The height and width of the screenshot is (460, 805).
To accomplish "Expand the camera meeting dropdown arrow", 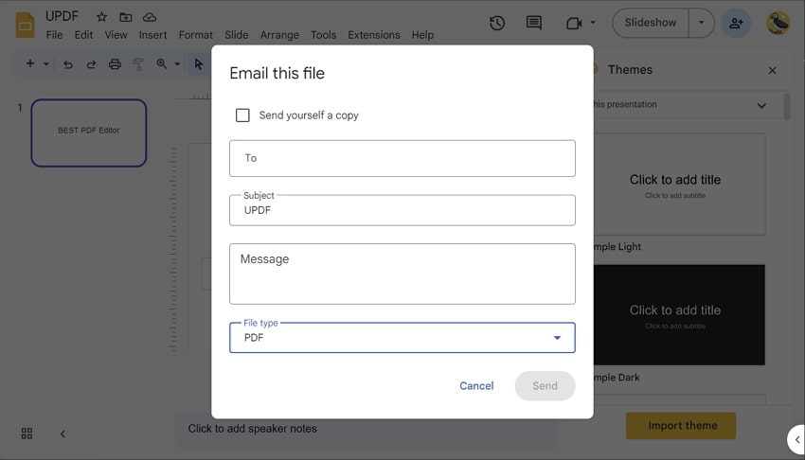I will pyautogui.click(x=593, y=23).
